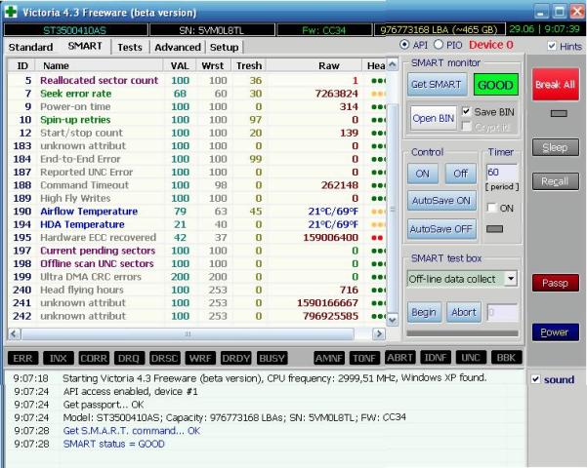
Task: Click the Timer period input field
Action: tap(499, 172)
